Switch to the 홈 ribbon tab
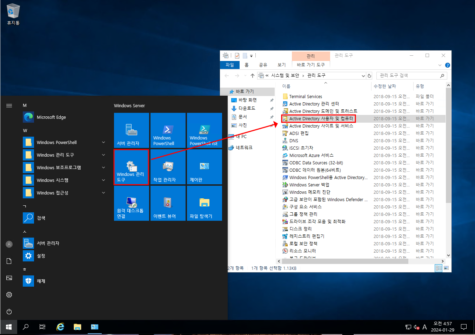 [247, 65]
